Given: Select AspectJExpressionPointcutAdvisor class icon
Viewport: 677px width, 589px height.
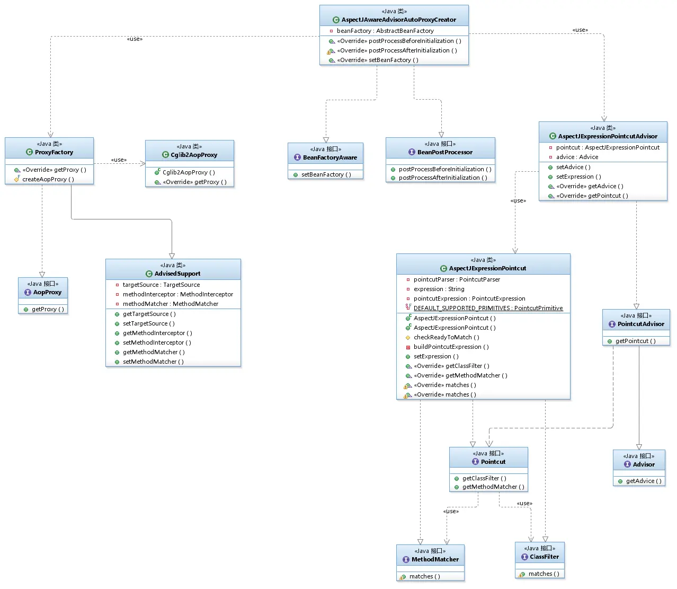Looking at the screenshot, I should point(553,136).
